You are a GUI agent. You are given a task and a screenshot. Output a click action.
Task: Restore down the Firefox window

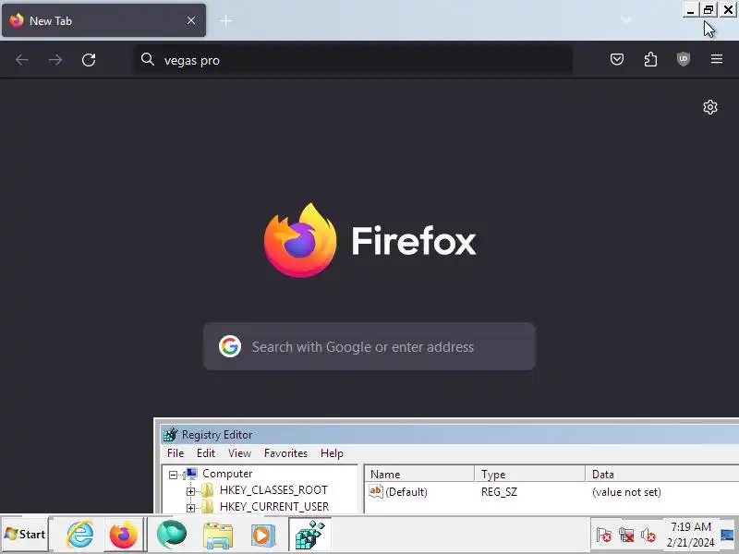click(x=709, y=10)
